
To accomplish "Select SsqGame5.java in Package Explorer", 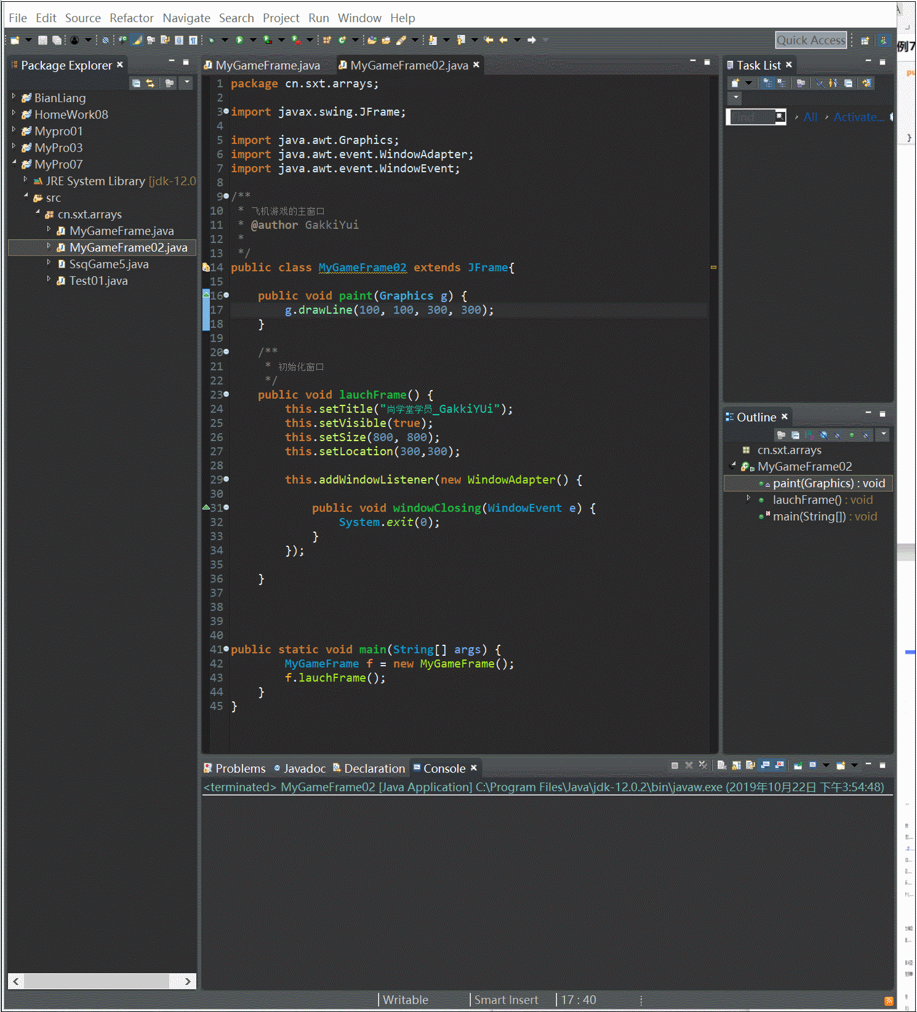I will 109,264.
